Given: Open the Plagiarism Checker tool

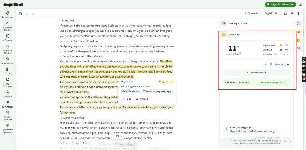Looking at the screenshot, I should [x=8, y=49].
